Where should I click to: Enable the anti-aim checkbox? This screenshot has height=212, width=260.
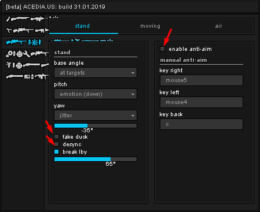(163, 49)
